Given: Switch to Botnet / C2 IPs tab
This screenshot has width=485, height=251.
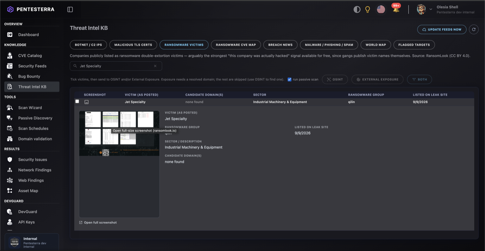Looking at the screenshot, I should (88, 45).
